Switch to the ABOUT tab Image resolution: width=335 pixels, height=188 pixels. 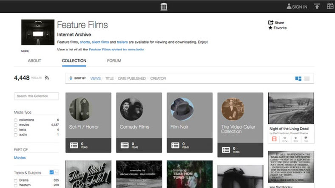[34, 61]
